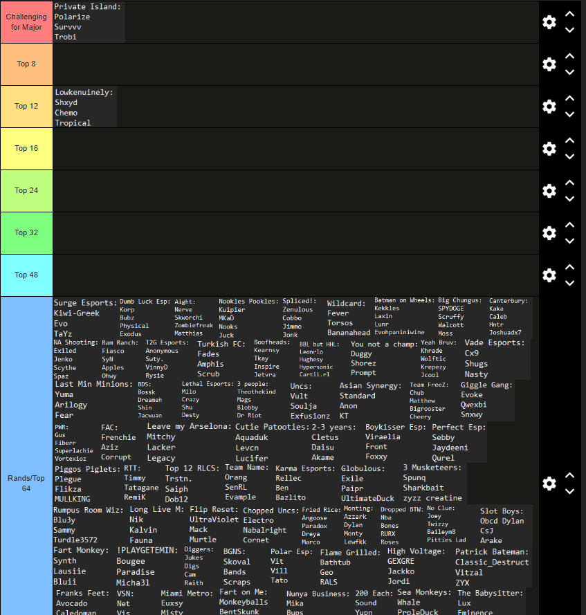Screen dimensions: 586x615
Task: Move Top 8 row up
Action: point(569,56)
